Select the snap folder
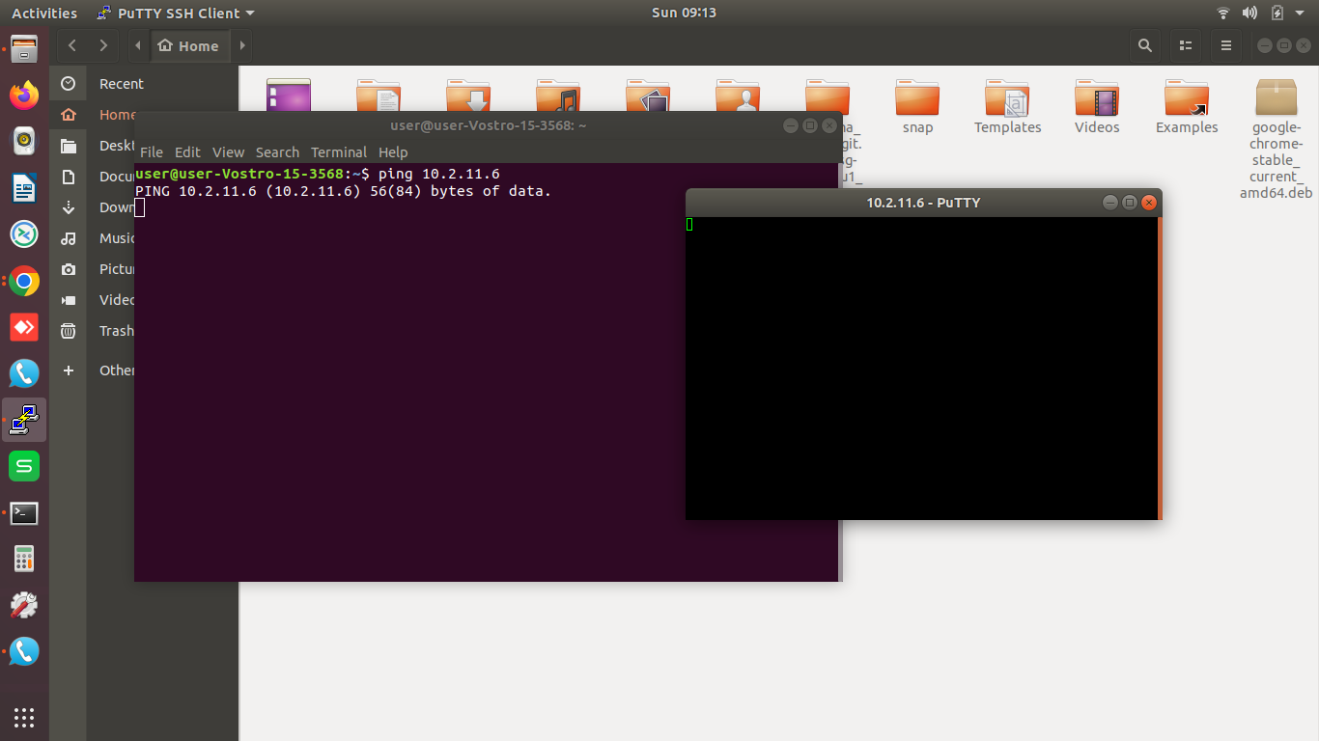 tap(917, 106)
